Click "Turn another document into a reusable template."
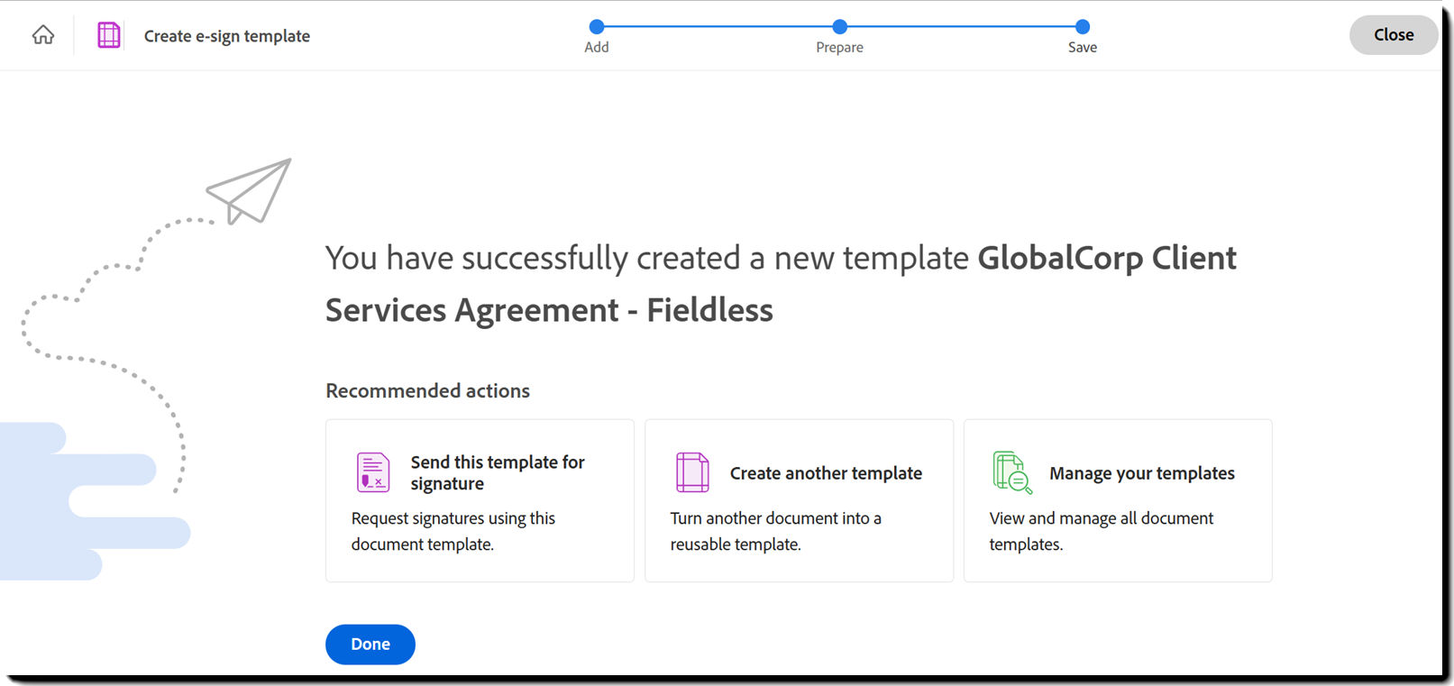Screen dimensions: 1454x686 click(776, 531)
